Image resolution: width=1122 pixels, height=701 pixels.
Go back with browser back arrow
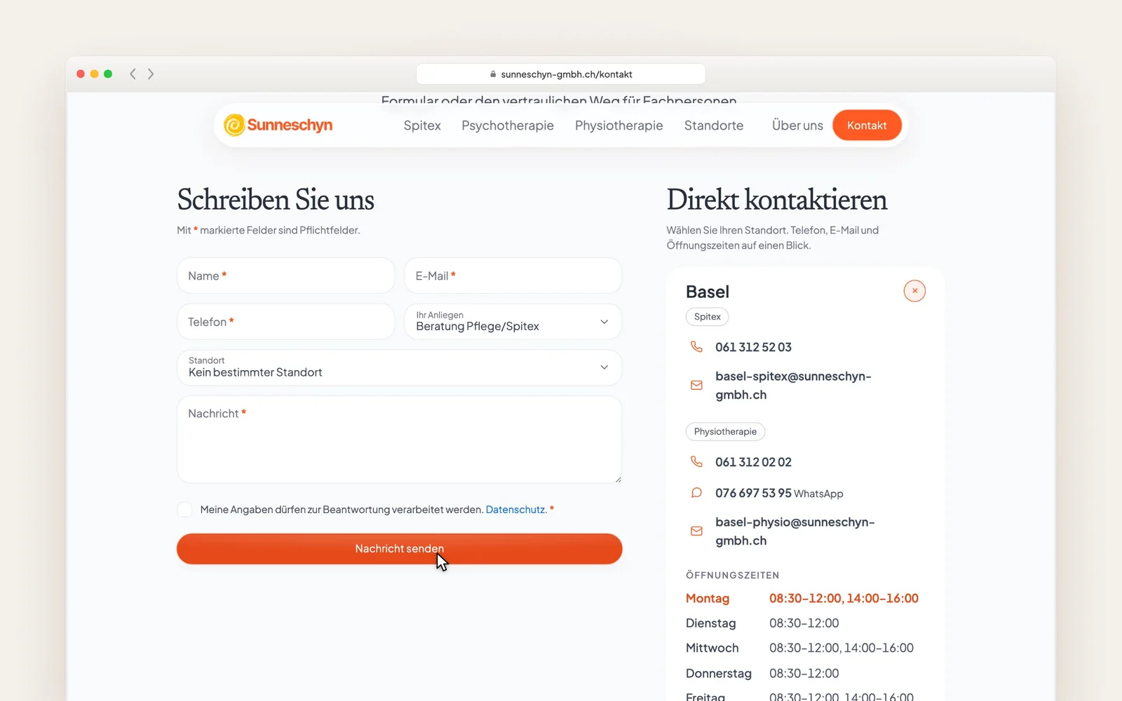coord(133,74)
